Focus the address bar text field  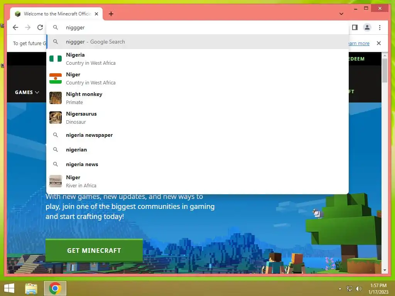coord(197,27)
